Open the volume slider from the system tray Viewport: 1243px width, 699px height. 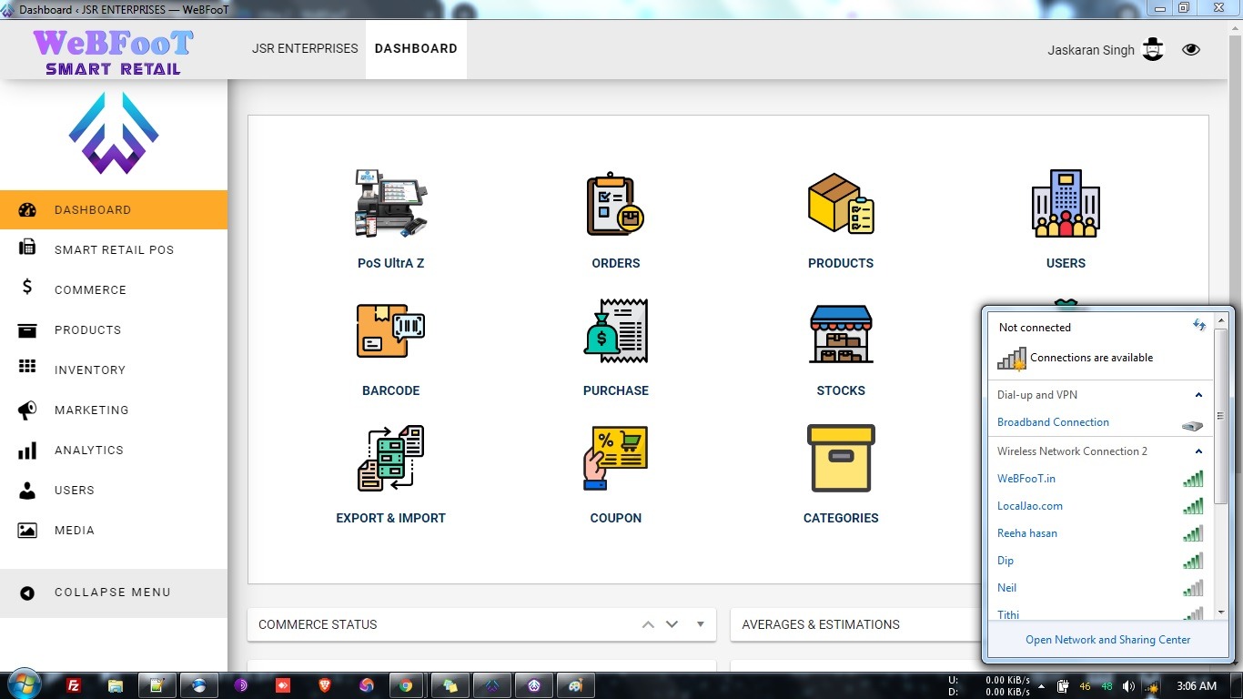pos(1128,684)
